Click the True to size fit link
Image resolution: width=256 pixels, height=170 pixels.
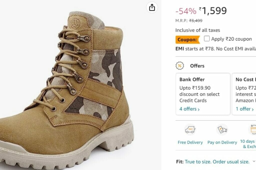click(217, 162)
